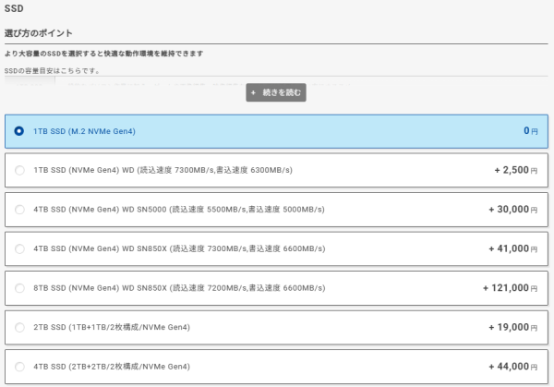Image resolution: width=554 pixels, height=387 pixels.
Task: Select the 8TB WD SN850X radio button
Action: (19, 288)
